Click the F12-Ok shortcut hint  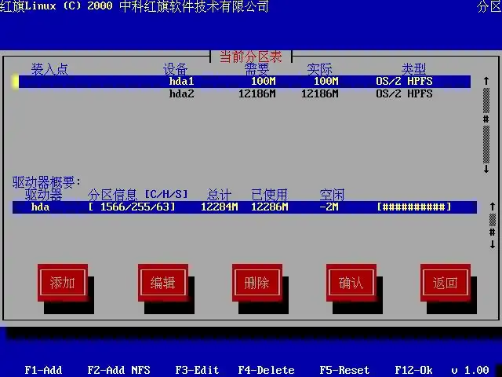click(x=413, y=370)
